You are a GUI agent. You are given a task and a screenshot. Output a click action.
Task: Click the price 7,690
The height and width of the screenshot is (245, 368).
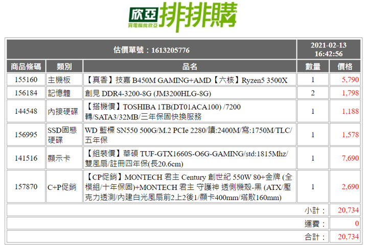click(345, 158)
